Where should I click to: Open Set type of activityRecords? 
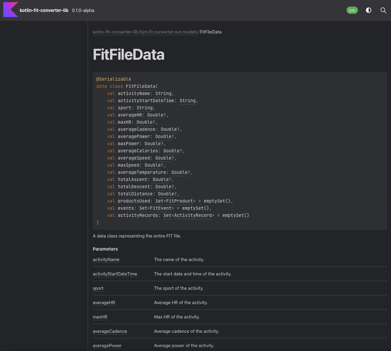(167, 215)
